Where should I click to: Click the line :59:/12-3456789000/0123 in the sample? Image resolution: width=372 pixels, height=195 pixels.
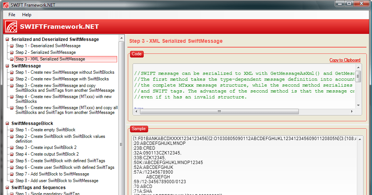tap(160, 182)
